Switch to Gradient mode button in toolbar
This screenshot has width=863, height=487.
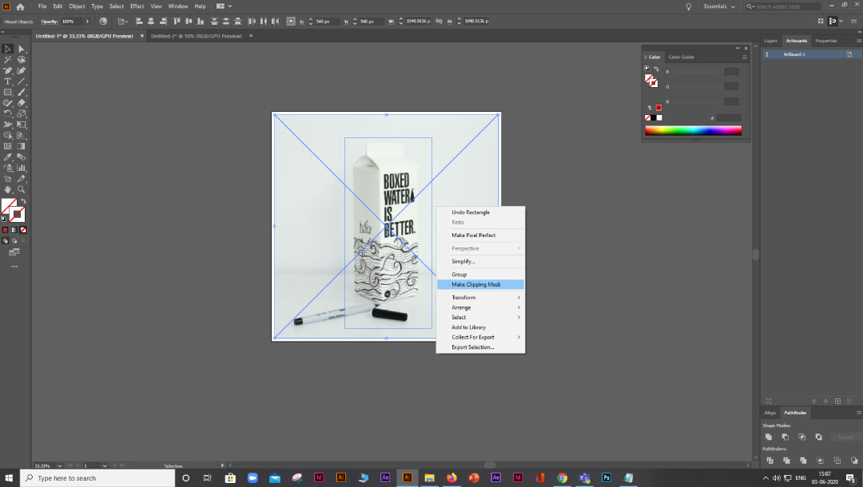[14, 230]
